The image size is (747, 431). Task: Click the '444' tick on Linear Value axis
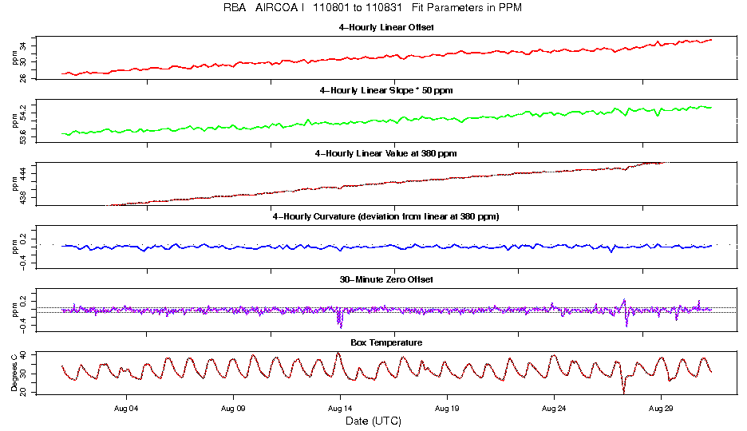tap(23, 174)
